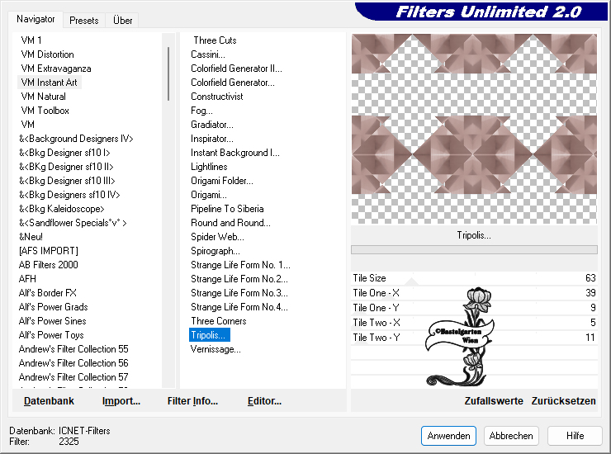Screen dimensions: 611x454
Task: Switch to the Navigator tab
Action: (36, 19)
